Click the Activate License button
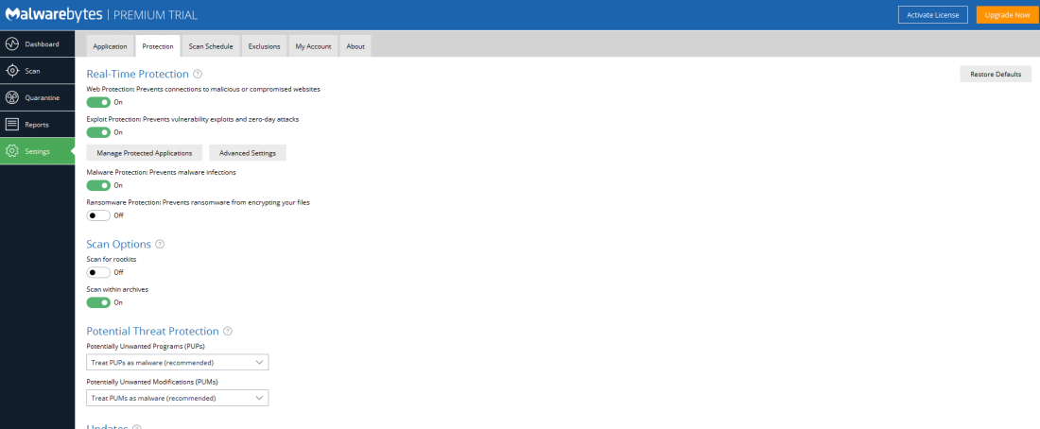 [x=933, y=14]
